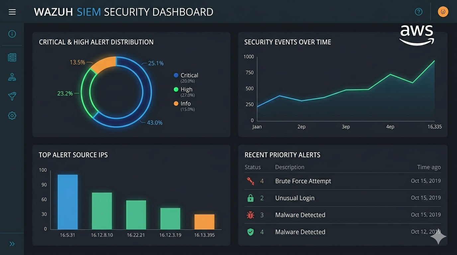Screen dimensions: 457x255
Task: Select the blue bar for 16:5.31
Action: [68, 202]
